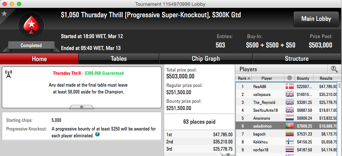The image size is (342, 156).
Task: Click the globe country column icon
Action: (x=289, y=78)
